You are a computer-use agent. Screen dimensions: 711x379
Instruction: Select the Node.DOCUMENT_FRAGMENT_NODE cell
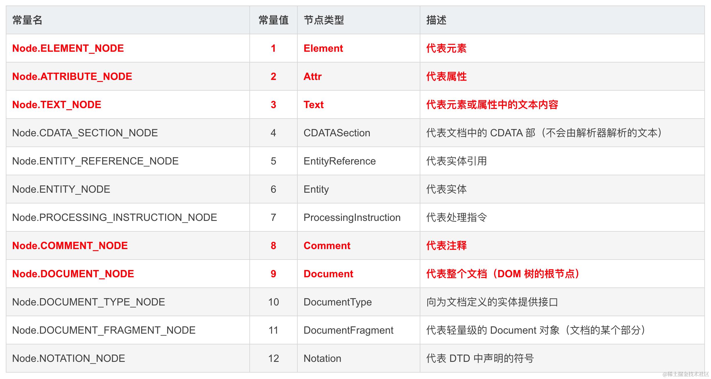(104, 330)
